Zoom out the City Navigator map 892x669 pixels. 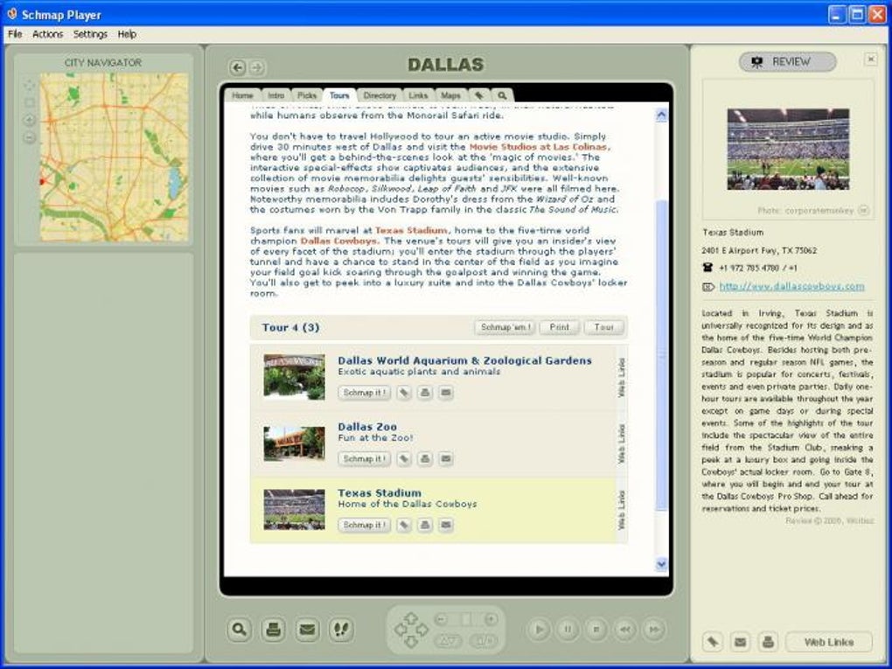30,137
